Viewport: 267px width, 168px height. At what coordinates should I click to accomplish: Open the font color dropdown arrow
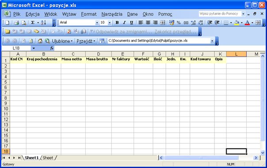pos(252,23)
